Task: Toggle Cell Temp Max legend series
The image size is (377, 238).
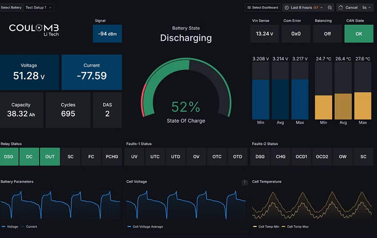Action: [297, 226]
